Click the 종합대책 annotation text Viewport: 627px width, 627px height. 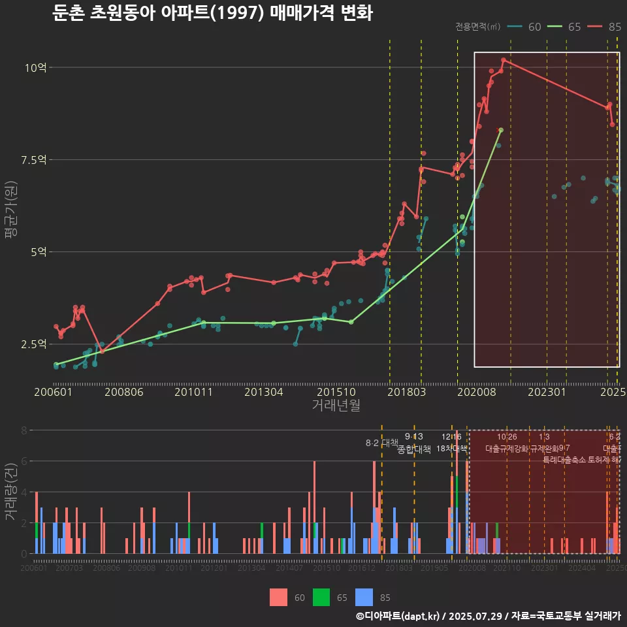coord(414,449)
